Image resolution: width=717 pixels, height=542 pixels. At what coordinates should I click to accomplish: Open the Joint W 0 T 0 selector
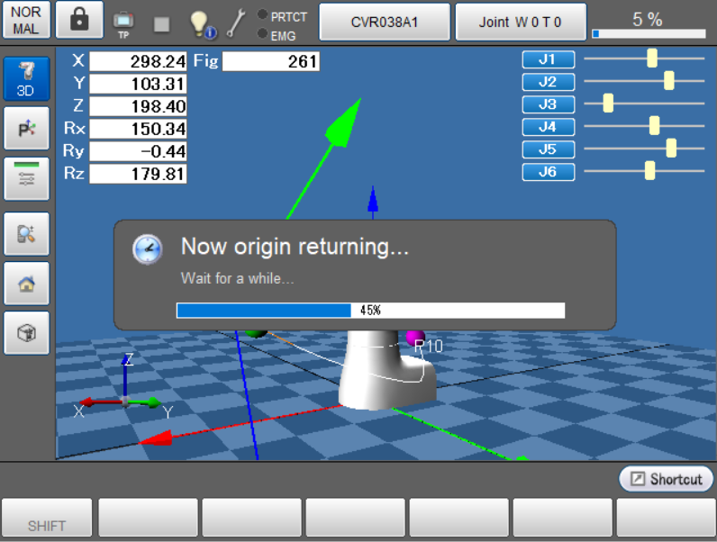coord(521,22)
